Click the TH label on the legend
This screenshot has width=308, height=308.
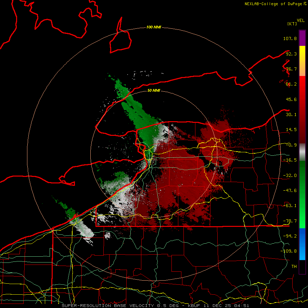coord(294,267)
